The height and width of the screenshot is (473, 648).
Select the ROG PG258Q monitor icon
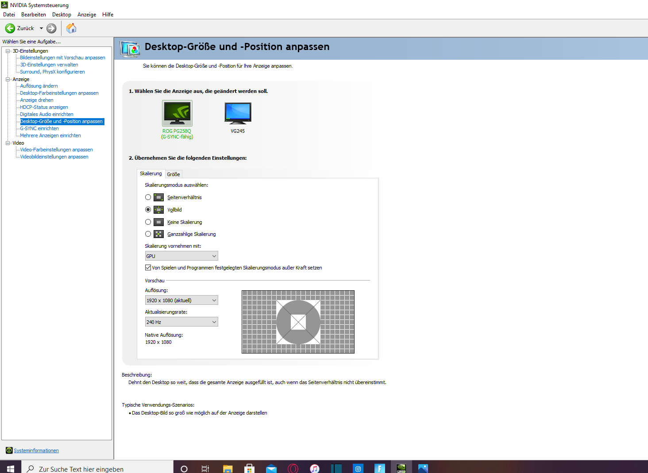pos(177,113)
